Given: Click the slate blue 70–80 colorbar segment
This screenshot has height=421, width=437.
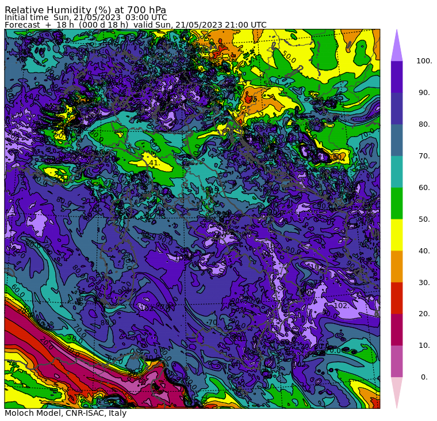Looking at the screenshot, I should [397, 140].
